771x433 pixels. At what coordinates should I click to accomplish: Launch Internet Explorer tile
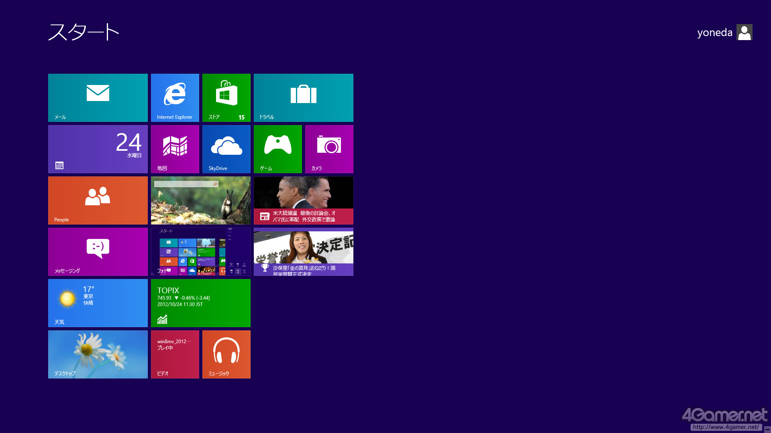(x=175, y=97)
